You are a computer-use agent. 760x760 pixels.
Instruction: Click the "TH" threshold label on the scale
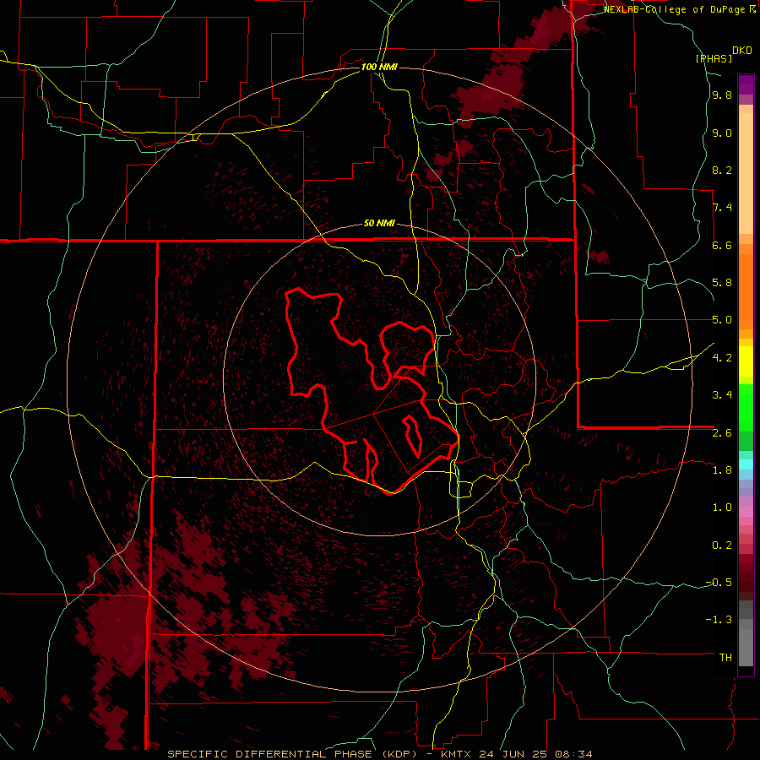725,658
